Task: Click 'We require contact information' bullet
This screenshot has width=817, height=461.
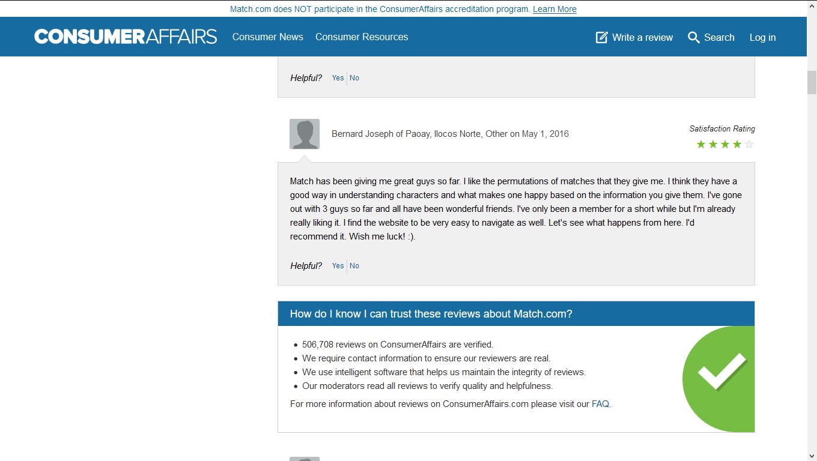Action: tap(427, 358)
